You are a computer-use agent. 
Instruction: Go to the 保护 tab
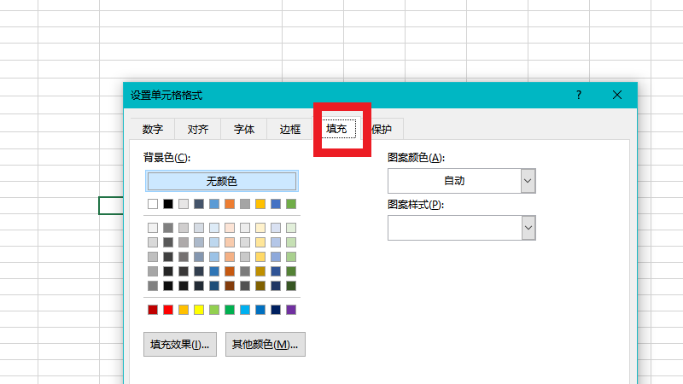[x=382, y=130]
